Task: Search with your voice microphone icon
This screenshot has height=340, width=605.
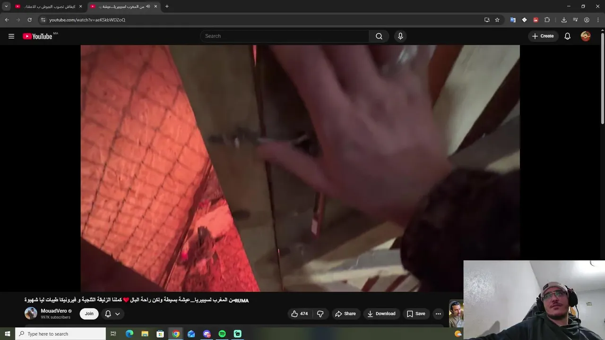Action: tap(400, 36)
